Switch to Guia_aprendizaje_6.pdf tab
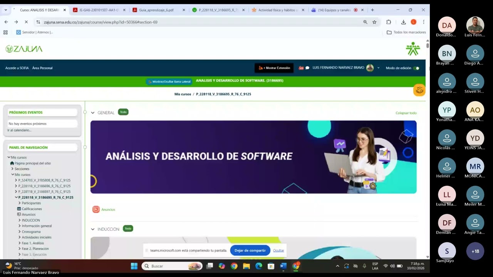Image resolution: width=493 pixels, height=277 pixels. click(159, 10)
